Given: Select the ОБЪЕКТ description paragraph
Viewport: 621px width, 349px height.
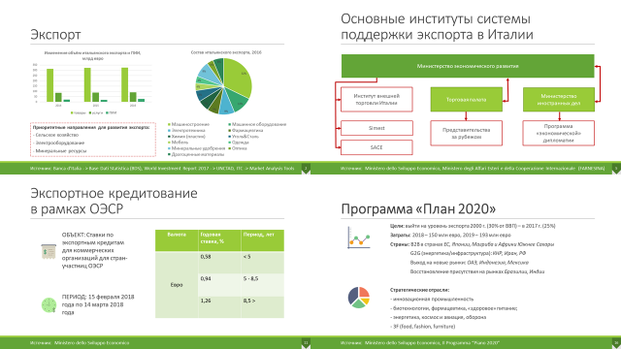Looking at the screenshot, I should tap(95, 250).
